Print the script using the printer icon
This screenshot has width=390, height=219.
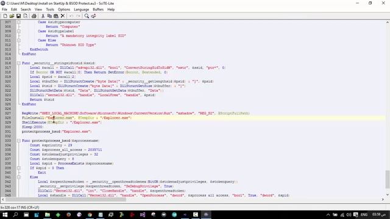34,16
